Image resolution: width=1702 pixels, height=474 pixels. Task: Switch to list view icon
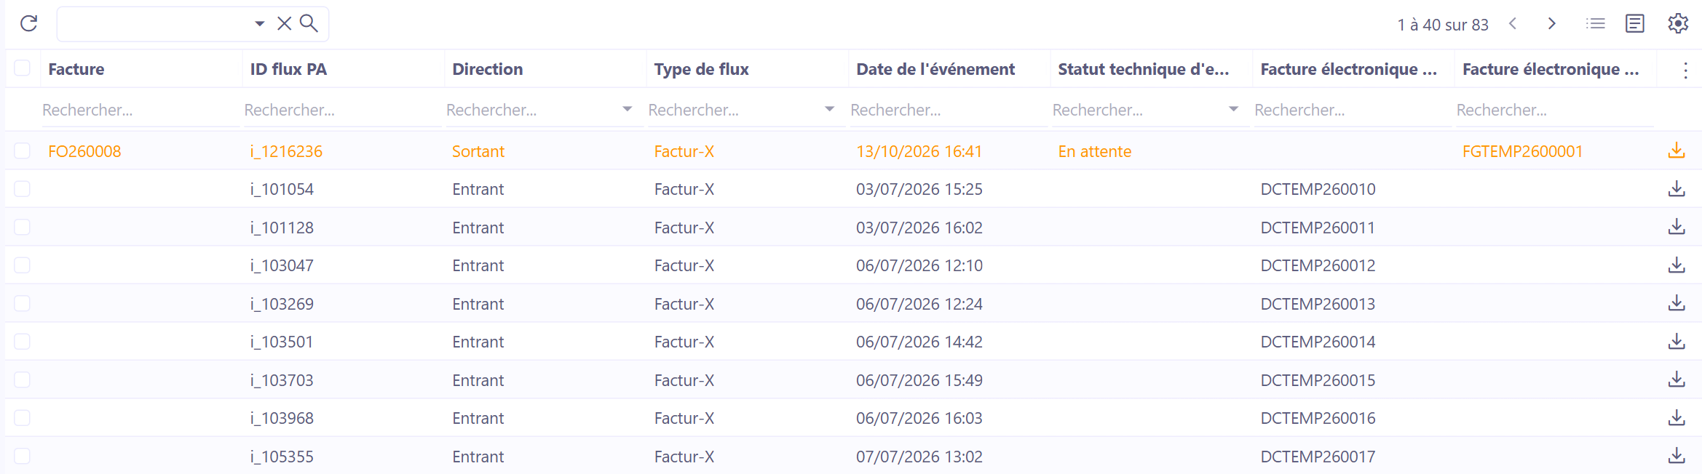(1596, 24)
